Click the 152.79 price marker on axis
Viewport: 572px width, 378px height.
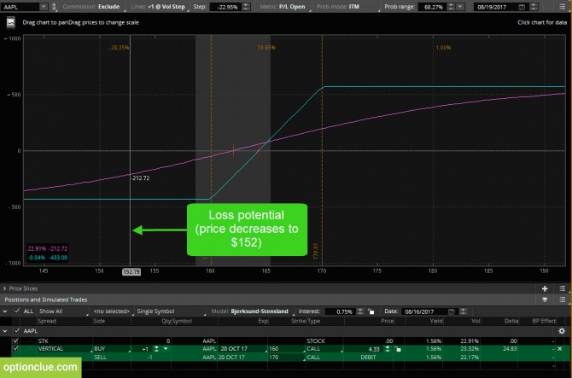click(x=131, y=271)
